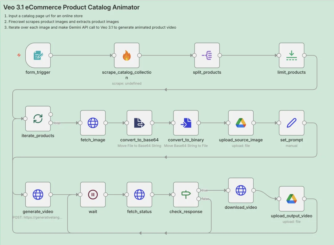Select the fetch_status node icon
Viewport: 334px width, 245px height.
pos(139,194)
